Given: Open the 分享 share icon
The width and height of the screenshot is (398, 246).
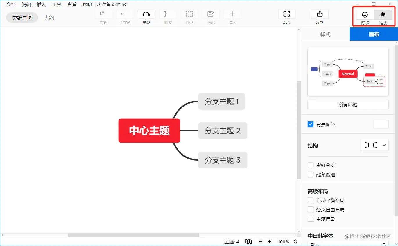Looking at the screenshot, I should point(320,14).
